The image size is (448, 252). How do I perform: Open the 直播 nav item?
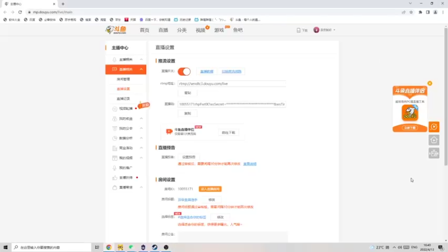[163, 30]
